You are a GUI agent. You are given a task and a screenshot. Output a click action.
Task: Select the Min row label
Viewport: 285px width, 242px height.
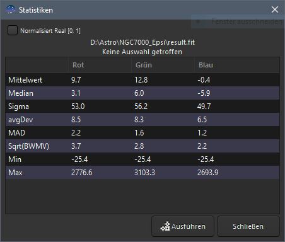15,159
